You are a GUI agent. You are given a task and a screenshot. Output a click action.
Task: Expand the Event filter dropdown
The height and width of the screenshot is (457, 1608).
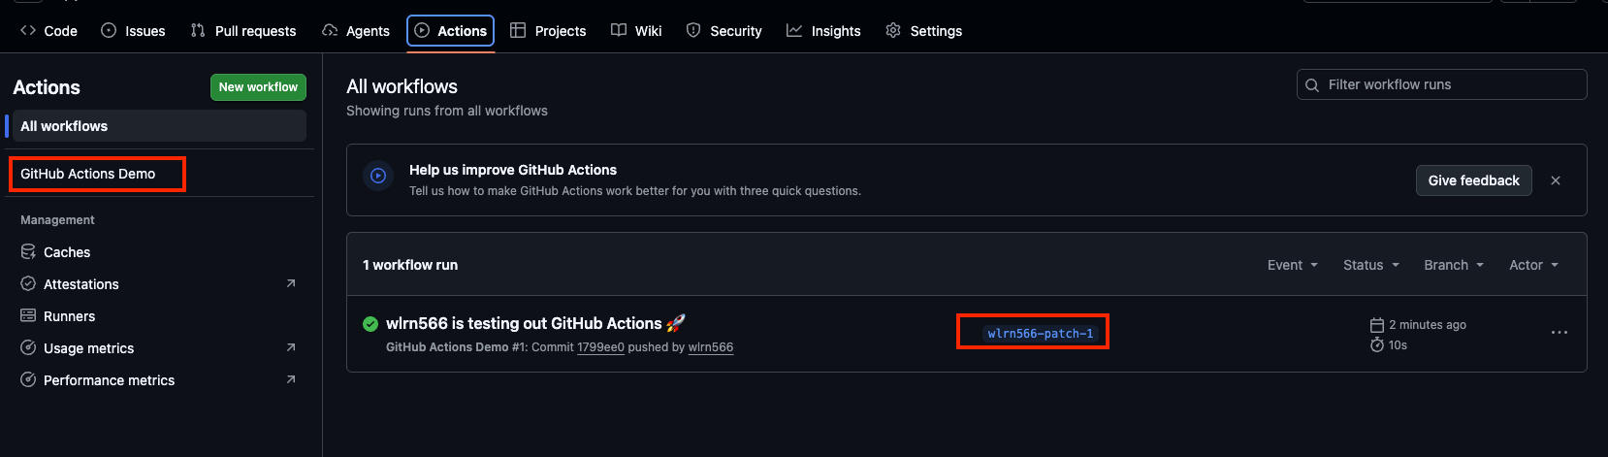tap(1293, 265)
